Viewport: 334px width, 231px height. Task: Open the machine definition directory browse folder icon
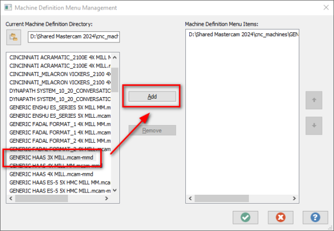pos(13,37)
